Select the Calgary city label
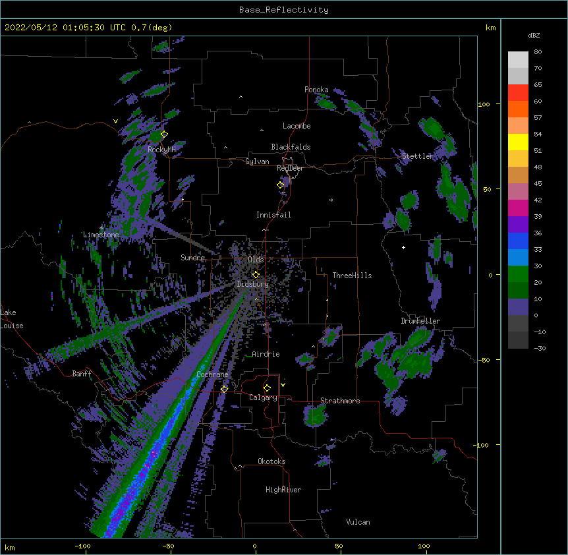 coord(263,397)
